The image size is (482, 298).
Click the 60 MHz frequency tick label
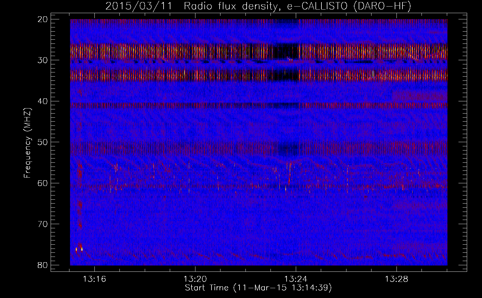(x=43, y=183)
